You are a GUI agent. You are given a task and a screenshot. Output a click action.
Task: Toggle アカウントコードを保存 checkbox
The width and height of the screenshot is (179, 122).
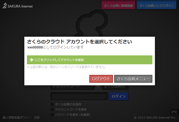[x=53, y=110]
